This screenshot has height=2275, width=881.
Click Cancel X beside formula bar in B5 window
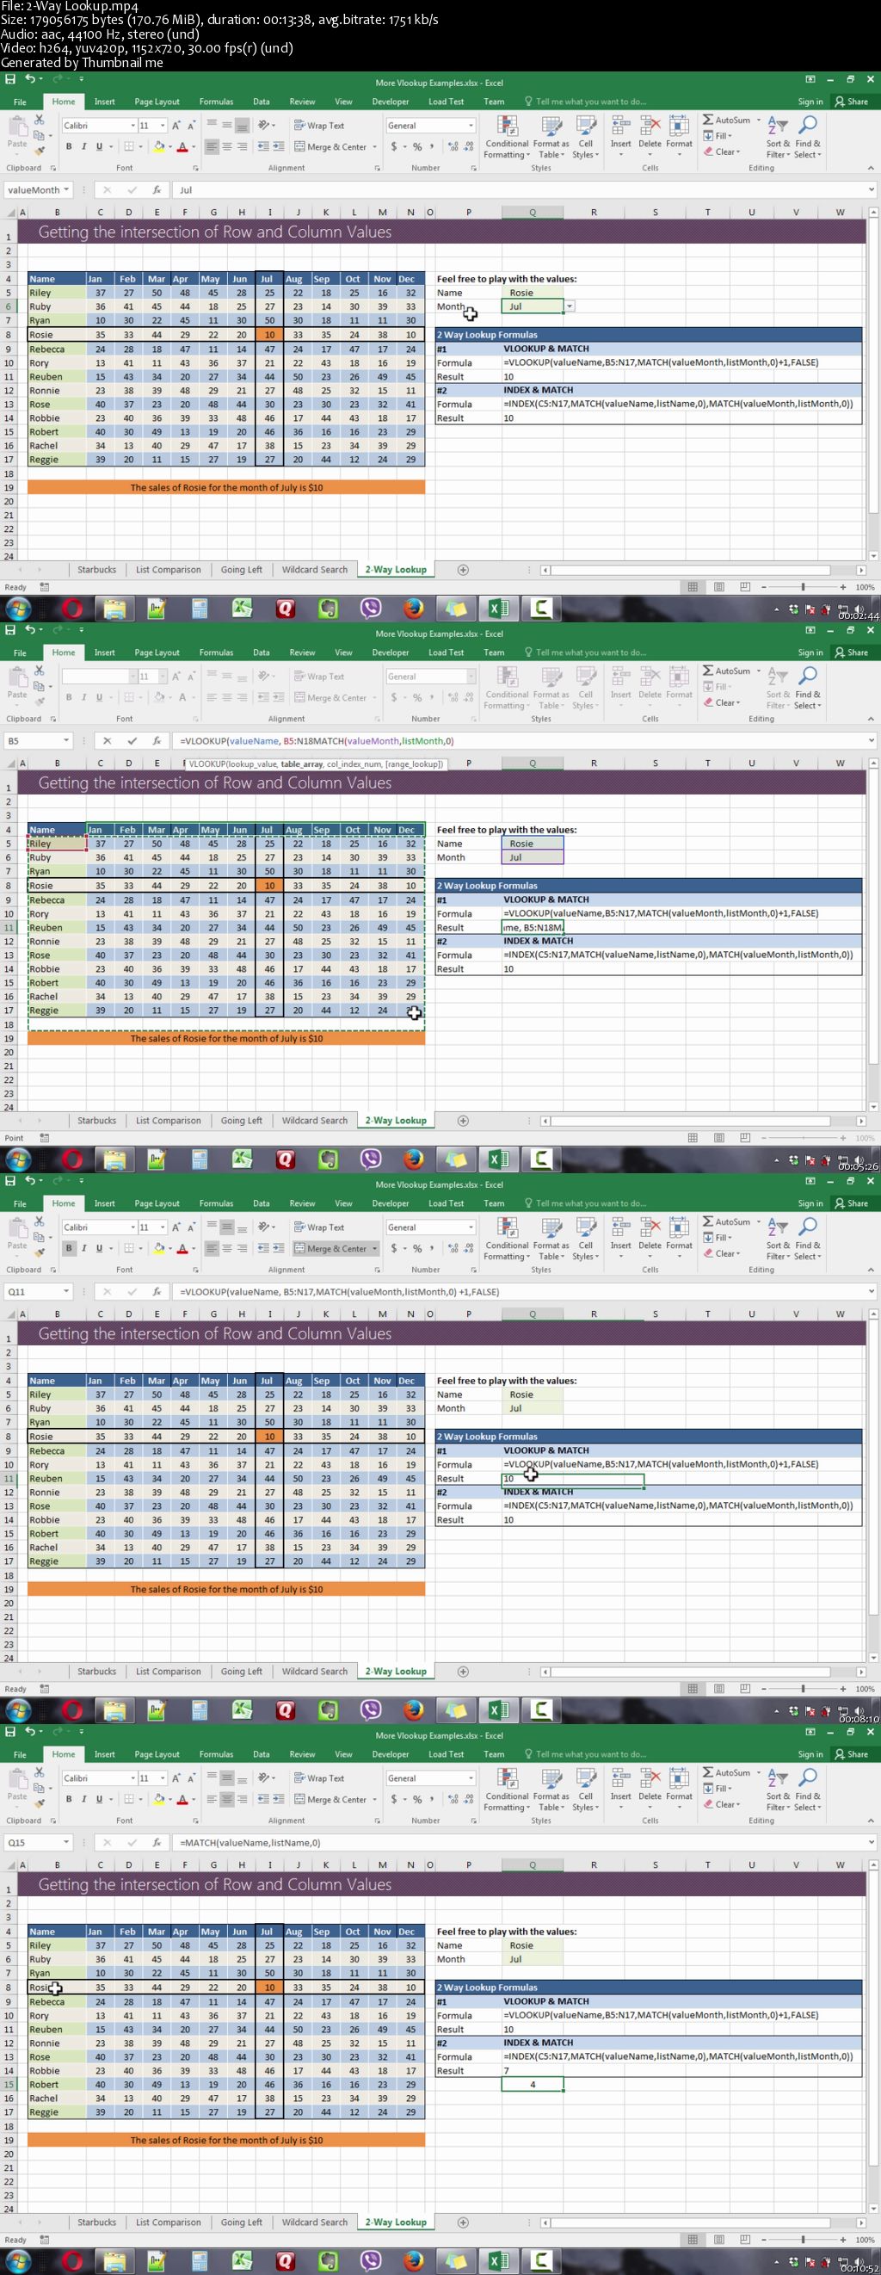tap(107, 741)
